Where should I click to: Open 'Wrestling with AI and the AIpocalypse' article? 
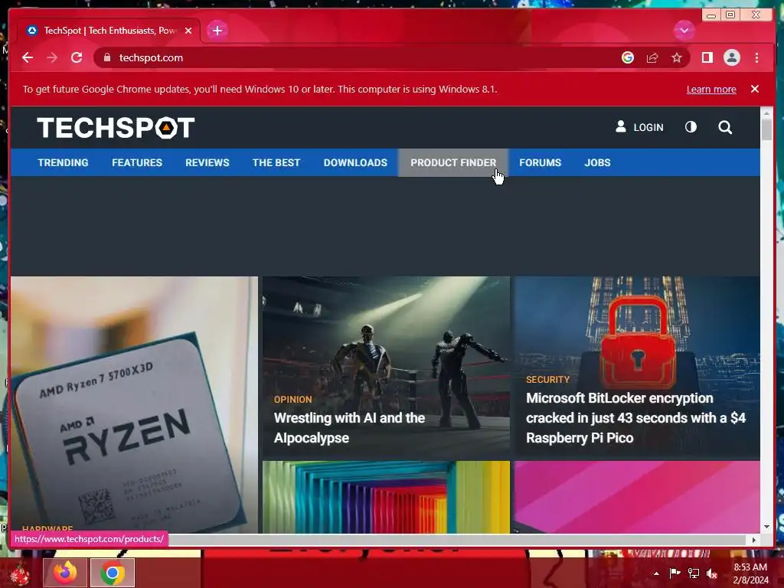pos(349,427)
